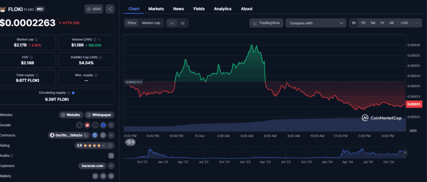Toggle the LOG scale option
This screenshot has height=182, width=427.
pos(404,23)
